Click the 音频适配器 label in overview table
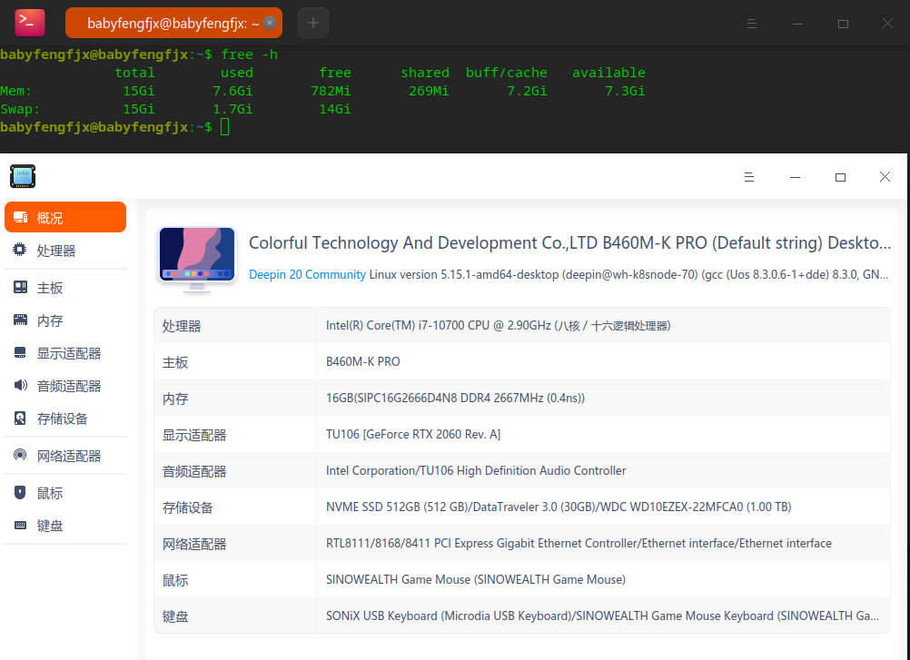This screenshot has height=660, width=910. (194, 471)
